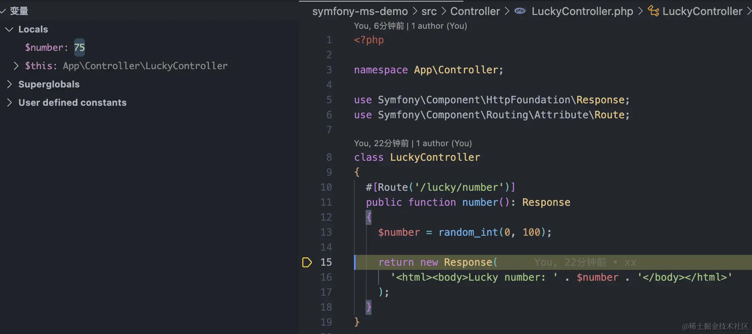Select LuckyController class breadcrumb
Screen dimensions: 752x334
click(702, 11)
